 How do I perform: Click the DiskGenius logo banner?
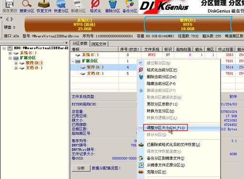(x=191, y=7)
